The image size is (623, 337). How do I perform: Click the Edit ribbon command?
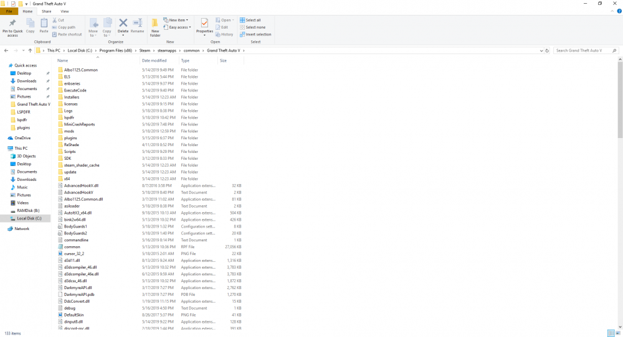tap(222, 27)
